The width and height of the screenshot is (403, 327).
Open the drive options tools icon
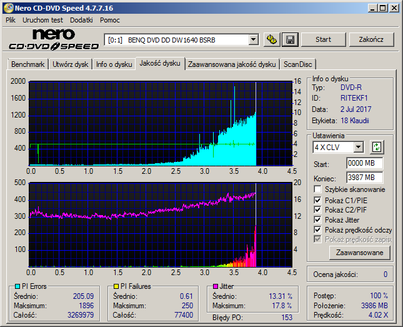pos(272,39)
